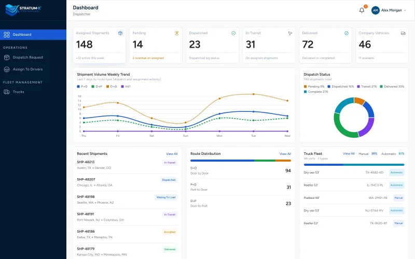The height and width of the screenshot is (259, 415).
Task: Click the Waiting To Load badge on SHP-48198
Action: [166, 197]
